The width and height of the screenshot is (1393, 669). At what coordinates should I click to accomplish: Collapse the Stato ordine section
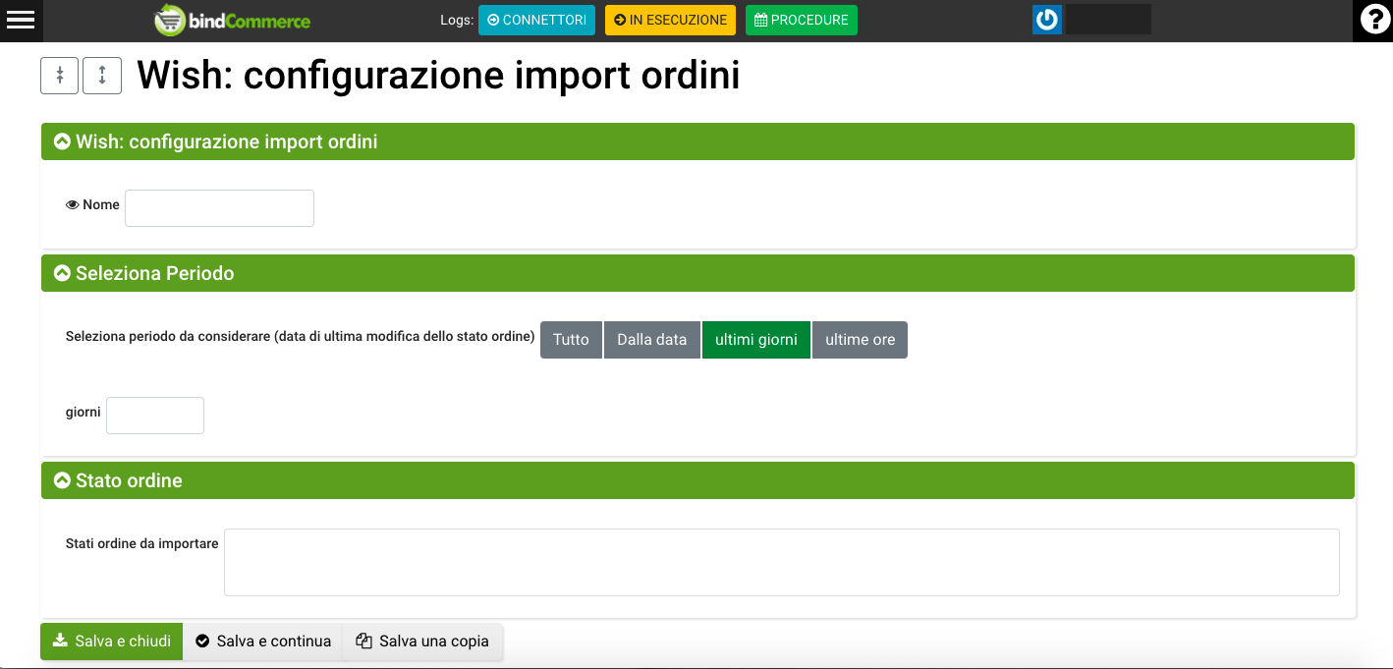click(x=63, y=481)
